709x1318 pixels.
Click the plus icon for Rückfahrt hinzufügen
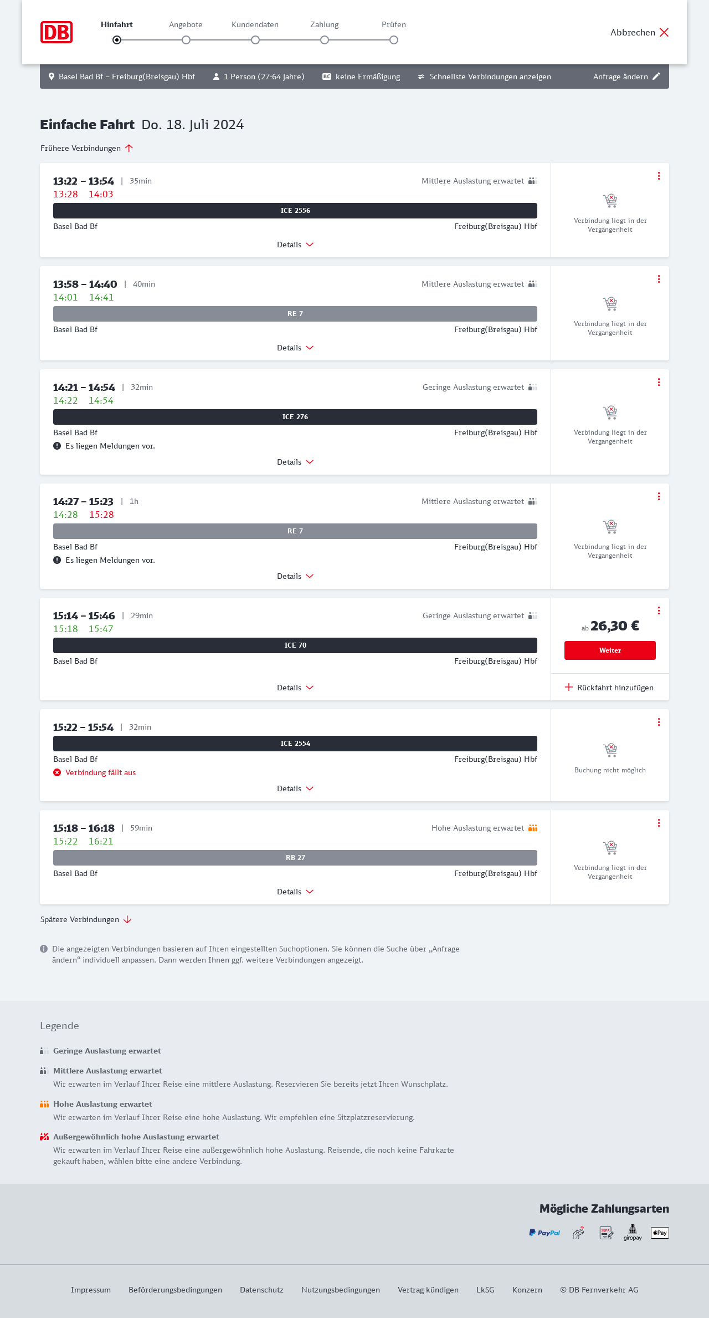coord(569,688)
